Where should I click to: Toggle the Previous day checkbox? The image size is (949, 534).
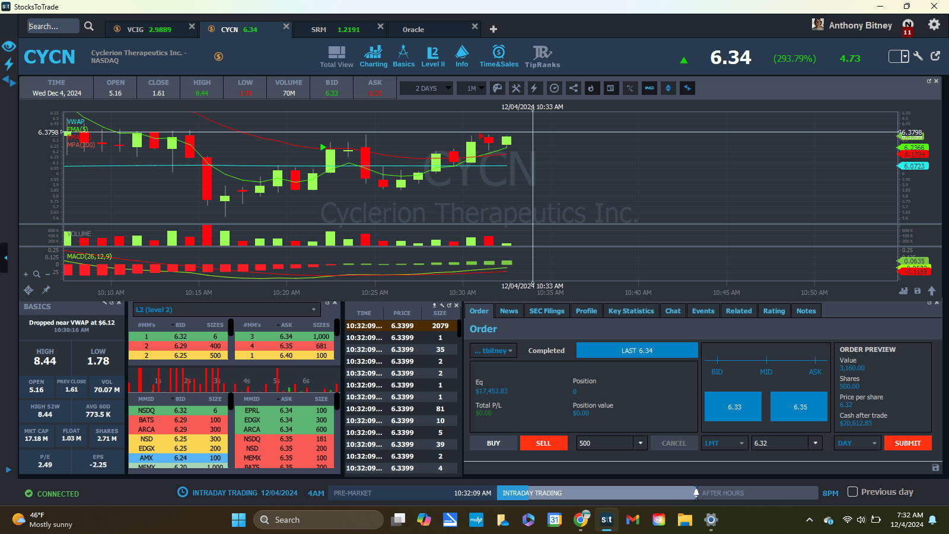(853, 492)
